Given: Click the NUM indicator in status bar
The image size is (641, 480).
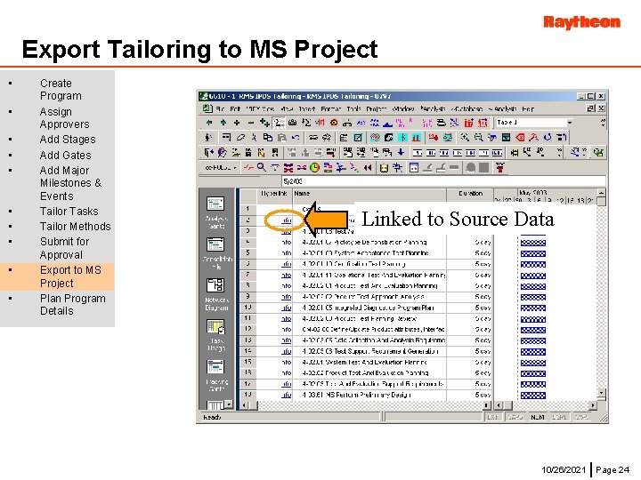Looking at the screenshot, I should (x=537, y=417).
